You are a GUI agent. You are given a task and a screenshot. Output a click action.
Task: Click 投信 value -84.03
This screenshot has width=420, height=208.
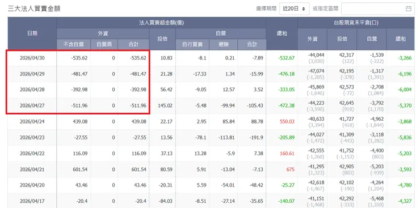(165, 201)
